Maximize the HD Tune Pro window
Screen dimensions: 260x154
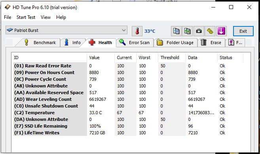pos(231,7)
